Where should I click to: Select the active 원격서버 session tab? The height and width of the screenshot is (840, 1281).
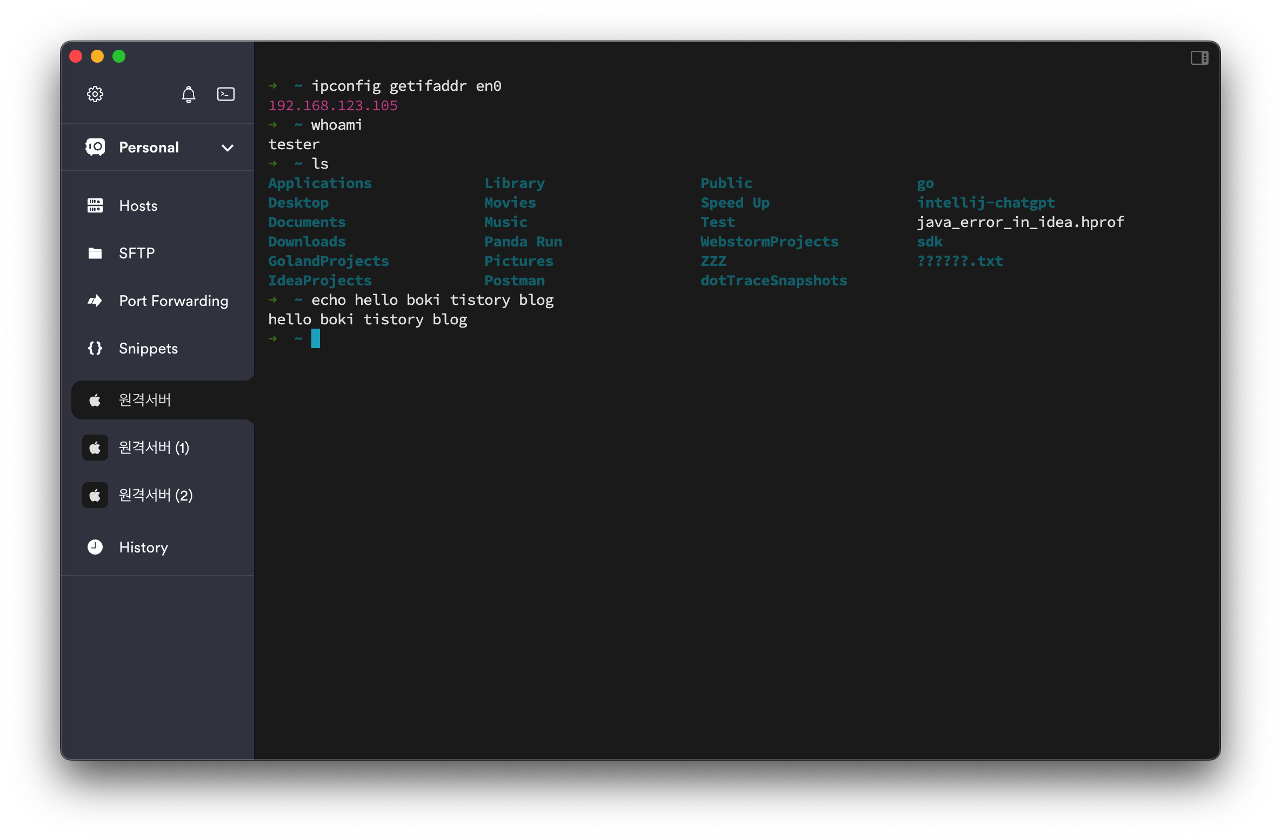coord(145,400)
